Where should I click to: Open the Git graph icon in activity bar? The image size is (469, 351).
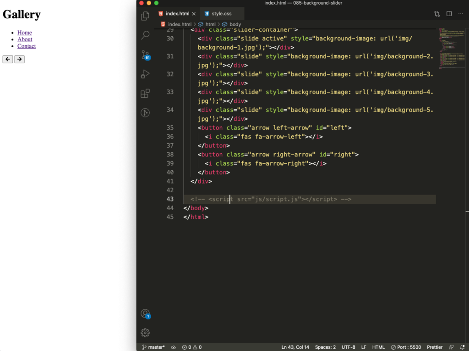coord(145,113)
